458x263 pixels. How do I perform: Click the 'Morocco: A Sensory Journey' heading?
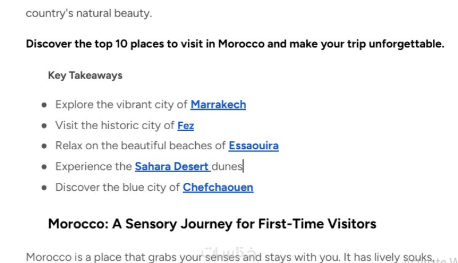click(x=212, y=224)
